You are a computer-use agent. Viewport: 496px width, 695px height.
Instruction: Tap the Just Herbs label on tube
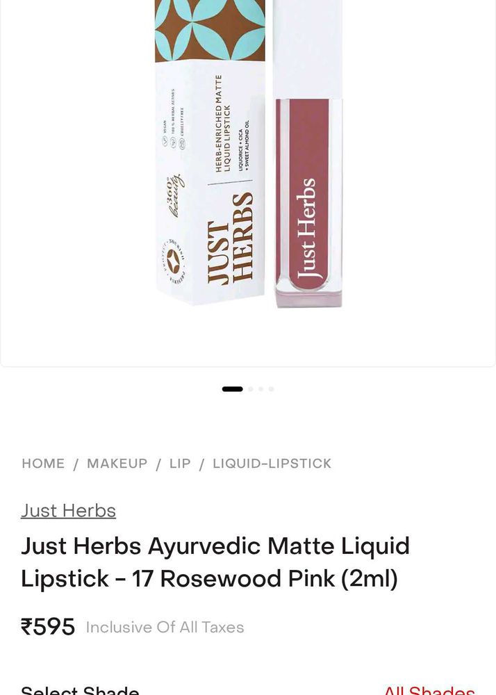(306, 228)
